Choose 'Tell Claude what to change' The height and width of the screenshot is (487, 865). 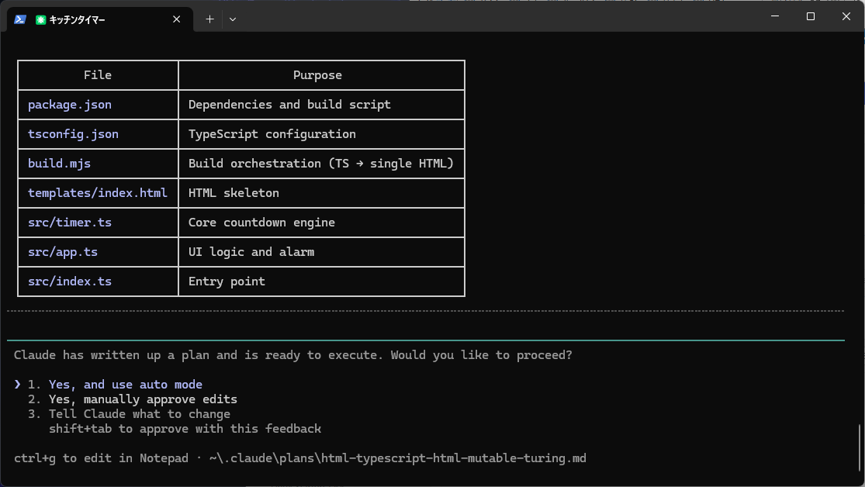(x=140, y=414)
